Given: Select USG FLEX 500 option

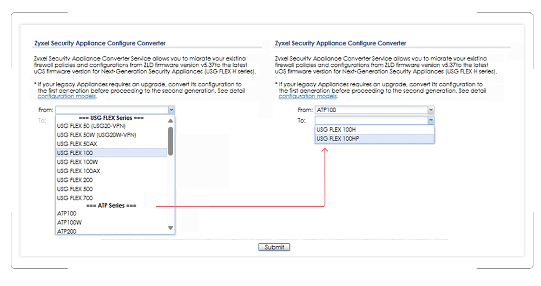Looking at the screenshot, I should [111, 189].
